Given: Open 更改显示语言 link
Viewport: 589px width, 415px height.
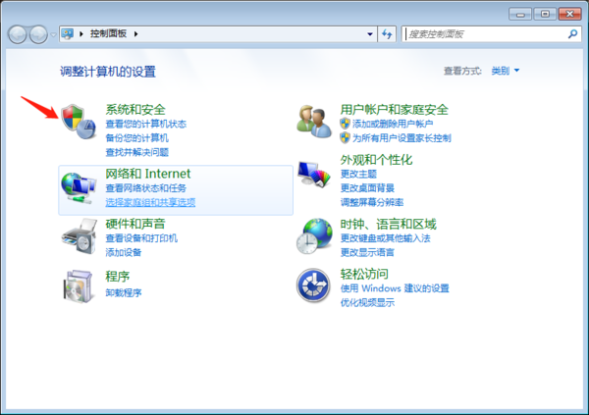Looking at the screenshot, I should tap(367, 253).
